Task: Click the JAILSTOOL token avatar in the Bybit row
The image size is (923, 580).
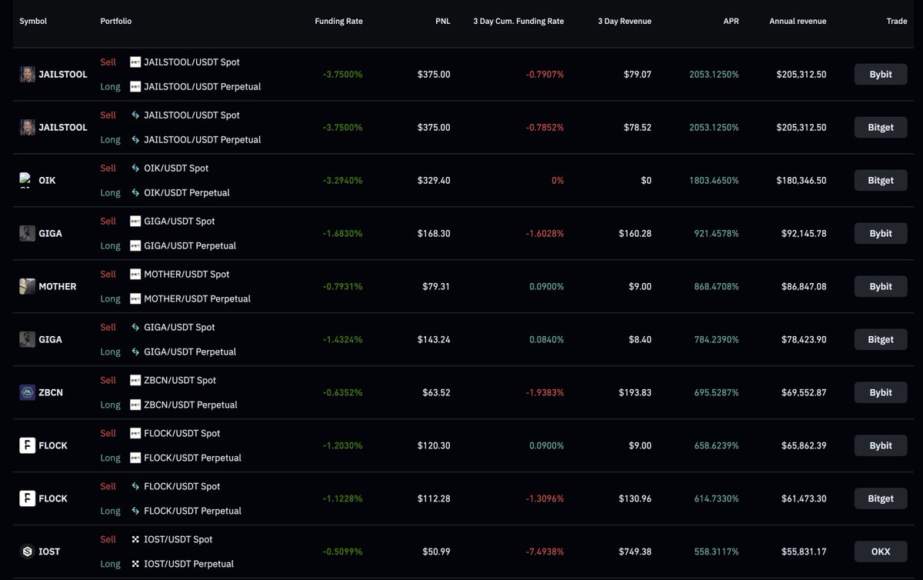Action: point(27,75)
